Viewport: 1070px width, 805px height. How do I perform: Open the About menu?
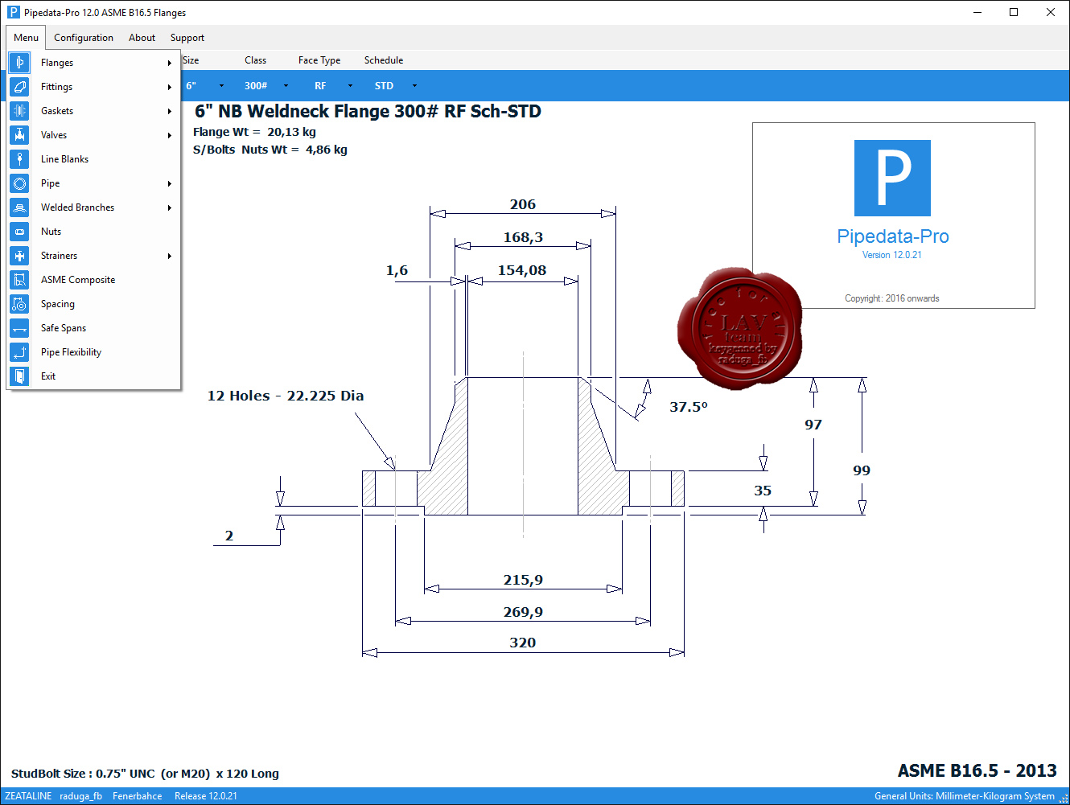[142, 38]
